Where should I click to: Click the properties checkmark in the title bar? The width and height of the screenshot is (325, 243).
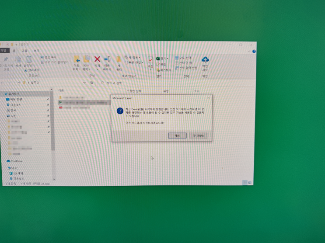(7, 44)
